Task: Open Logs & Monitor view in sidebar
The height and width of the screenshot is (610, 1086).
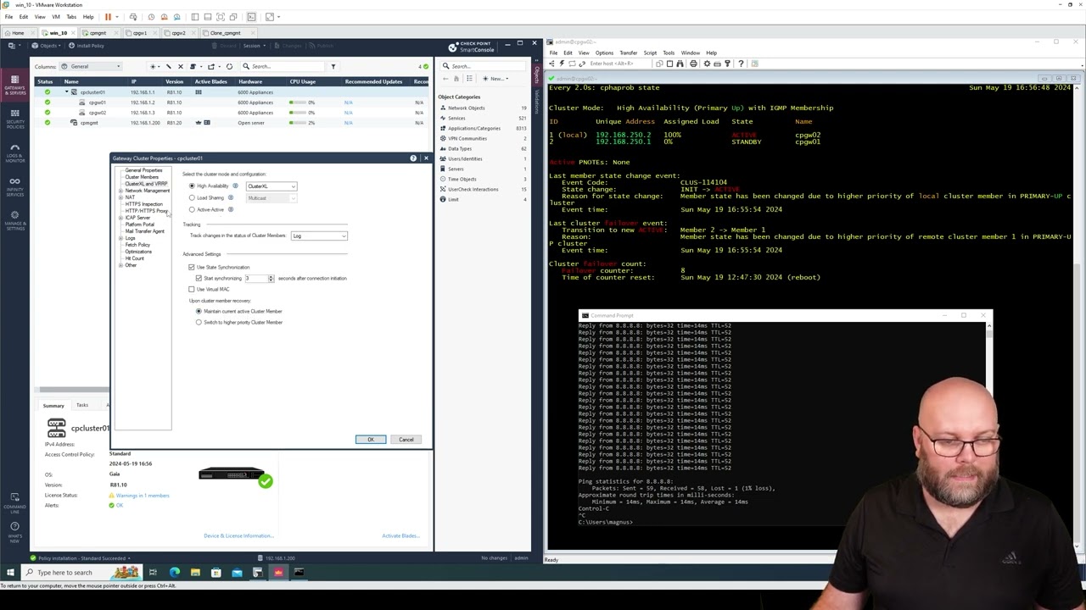Action: (14, 152)
